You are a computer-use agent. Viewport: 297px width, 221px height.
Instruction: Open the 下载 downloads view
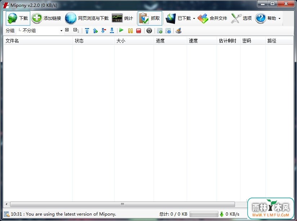(18, 18)
